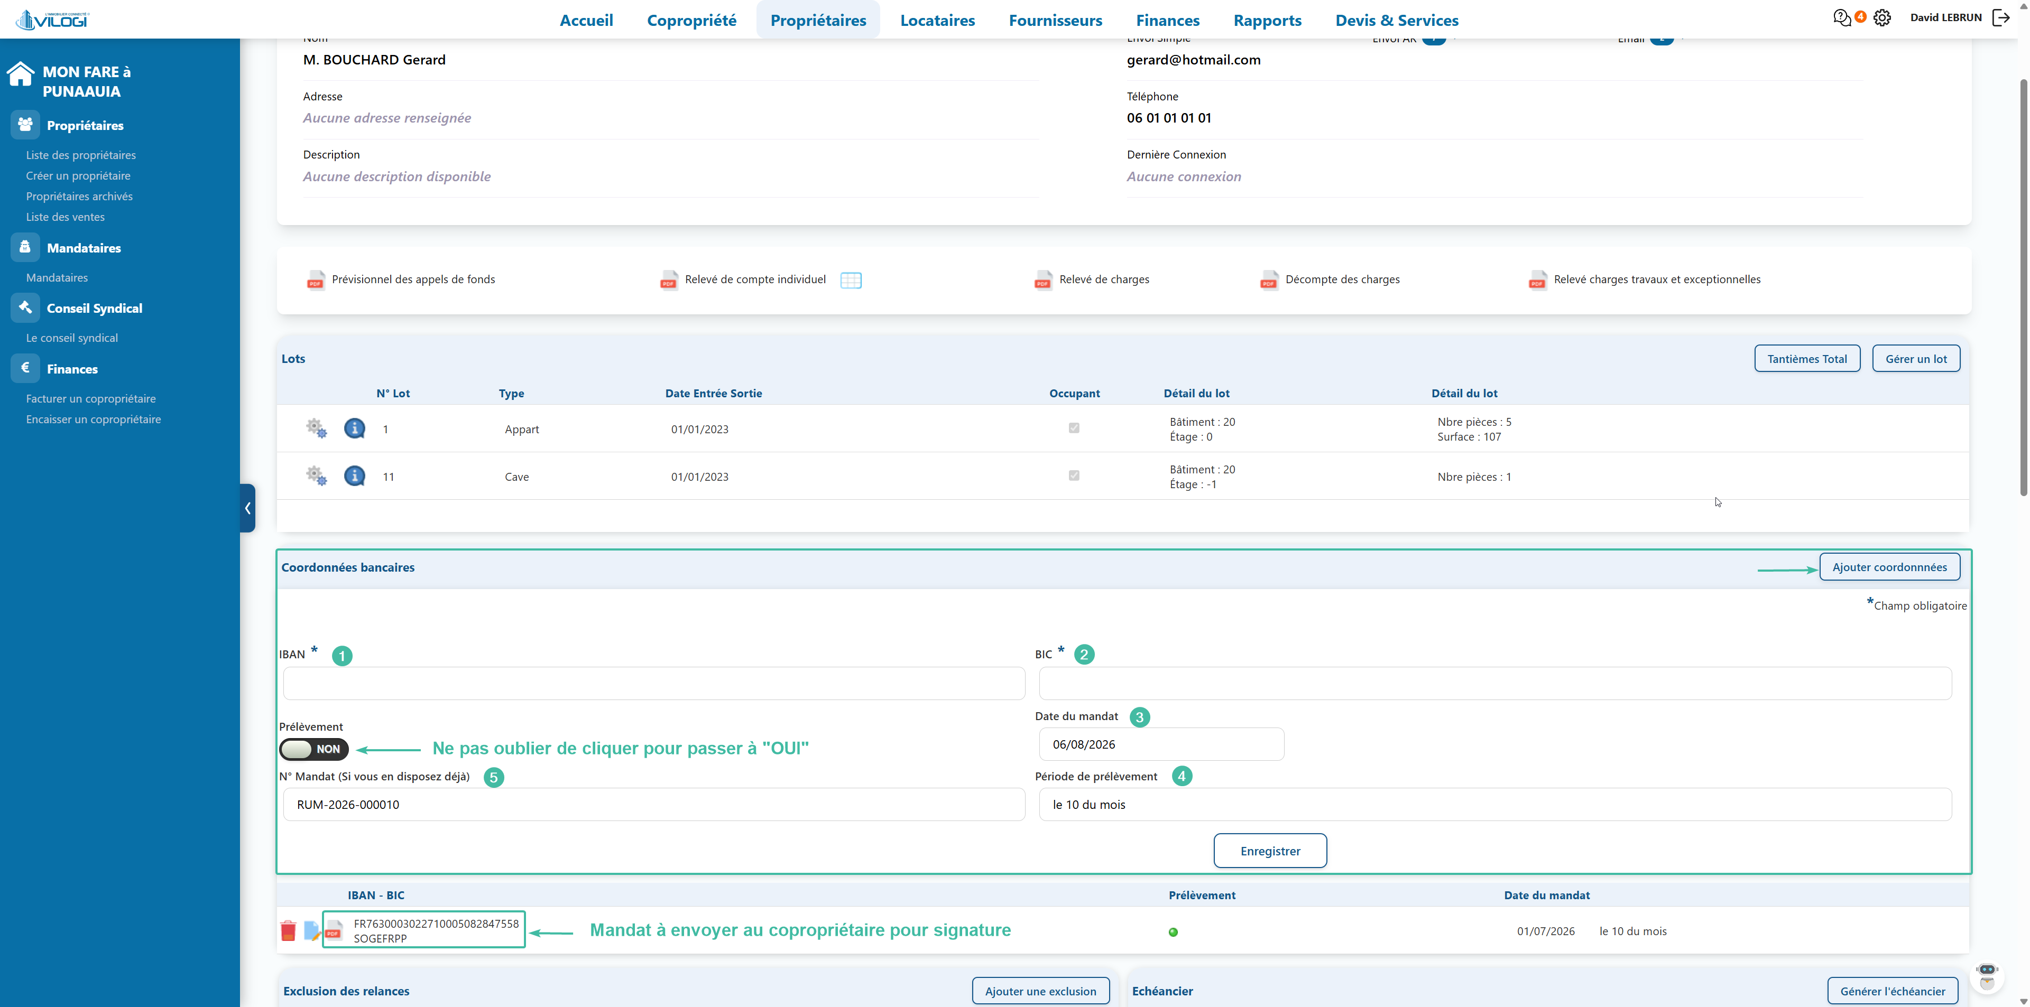Click Ajouter une exclusion button

pyautogui.click(x=1040, y=991)
